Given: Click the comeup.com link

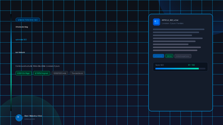Looking at the screenshot, I should point(30,119).
